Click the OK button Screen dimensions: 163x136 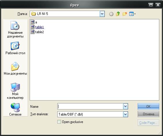click(148, 106)
